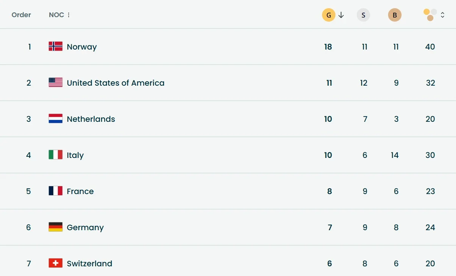Viewport: 456px width, 276px height.
Task: Click the Switzerland flag icon
Action: (56, 263)
